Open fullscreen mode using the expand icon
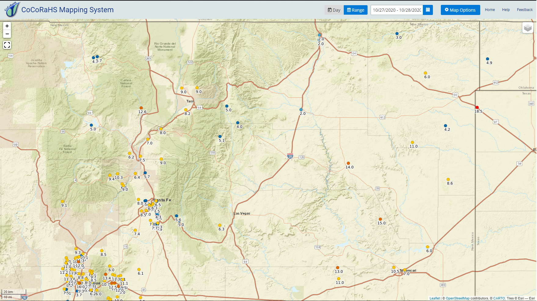This screenshot has width=537, height=301. (x=7, y=45)
